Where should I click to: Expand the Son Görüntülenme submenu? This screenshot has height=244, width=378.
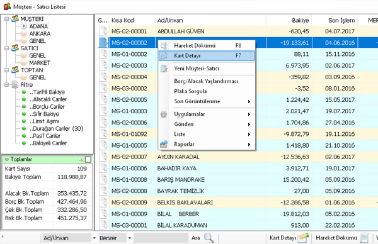tap(249, 101)
